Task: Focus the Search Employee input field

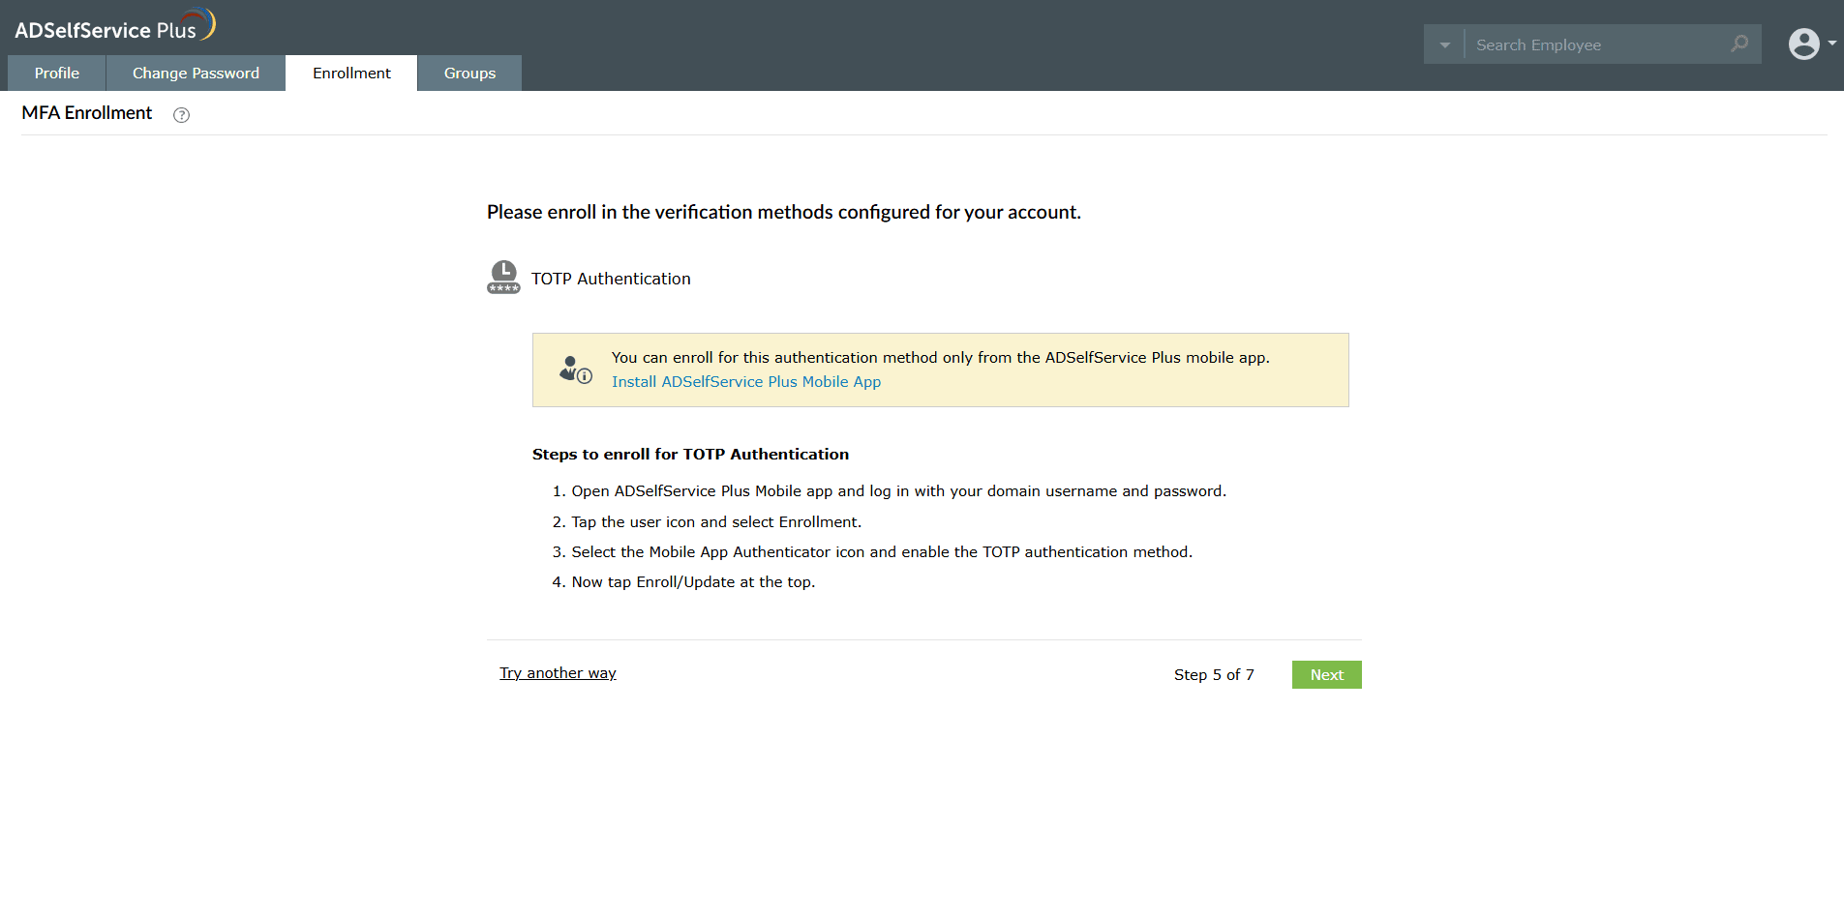Action: pyautogui.click(x=1597, y=44)
